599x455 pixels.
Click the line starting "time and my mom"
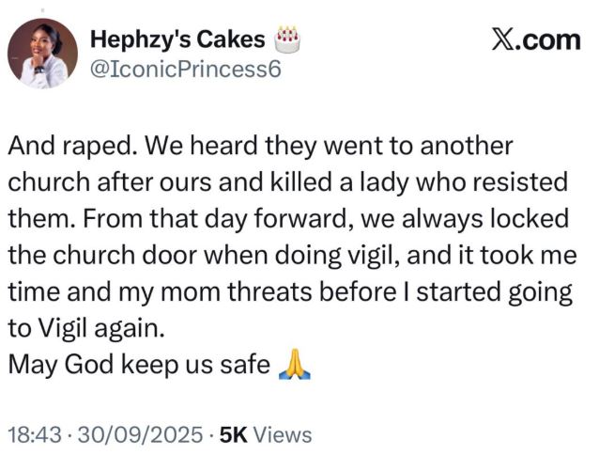289,292
